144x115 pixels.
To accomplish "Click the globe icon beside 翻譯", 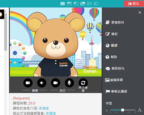I will pyautogui.click(x=107, y=45).
